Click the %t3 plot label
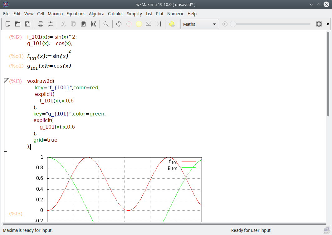The width and height of the screenshot is (332, 235). (16, 214)
